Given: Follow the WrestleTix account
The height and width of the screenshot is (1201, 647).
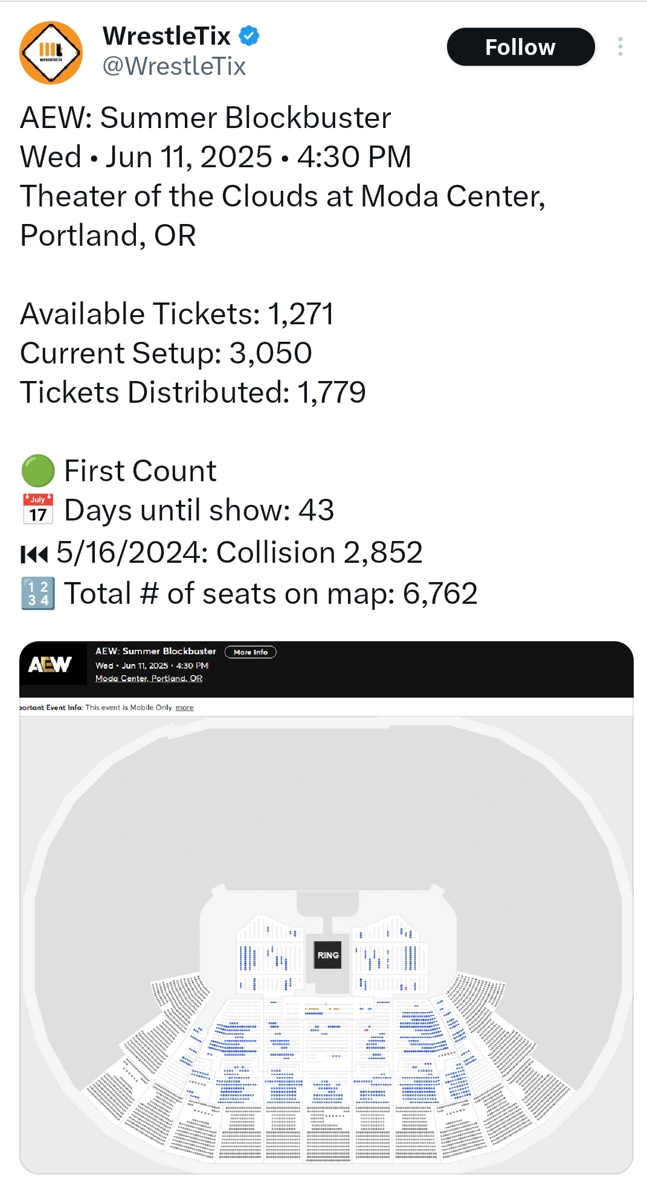Looking at the screenshot, I should point(520,46).
